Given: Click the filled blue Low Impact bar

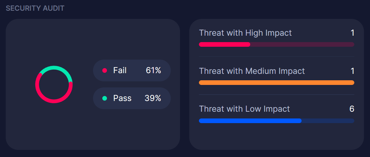Looking at the screenshot, I should (250, 121).
